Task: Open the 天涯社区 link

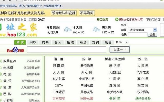Action: (115, 72)
